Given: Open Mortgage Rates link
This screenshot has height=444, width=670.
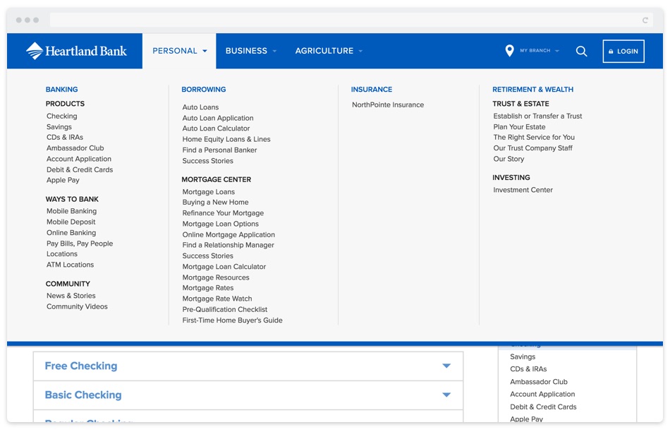Looking at the screenshot, I should (208, 288).
